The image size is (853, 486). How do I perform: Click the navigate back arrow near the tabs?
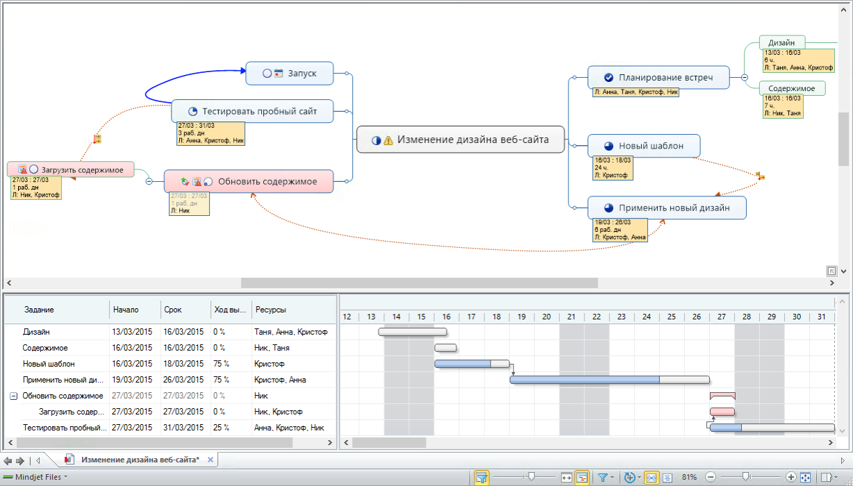8,460
